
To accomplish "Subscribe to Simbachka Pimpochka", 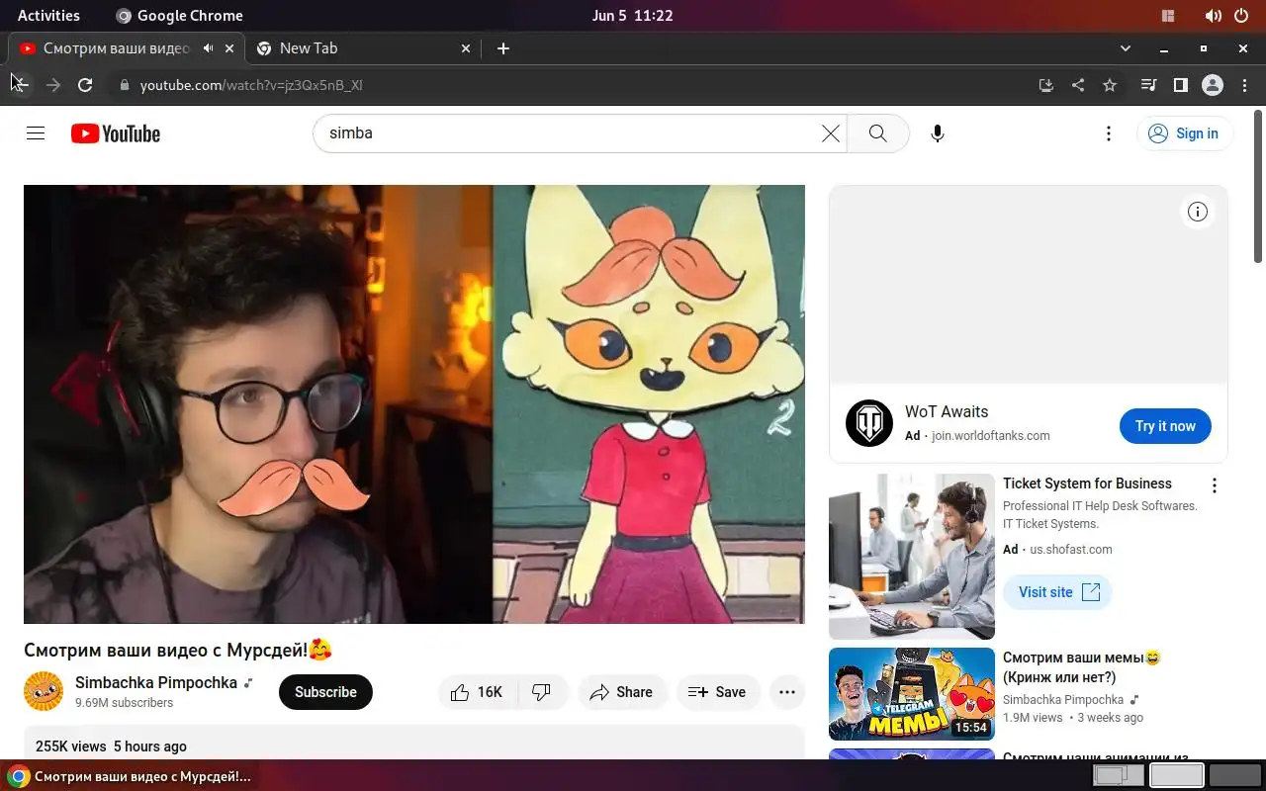I will (x=325, y=692).
